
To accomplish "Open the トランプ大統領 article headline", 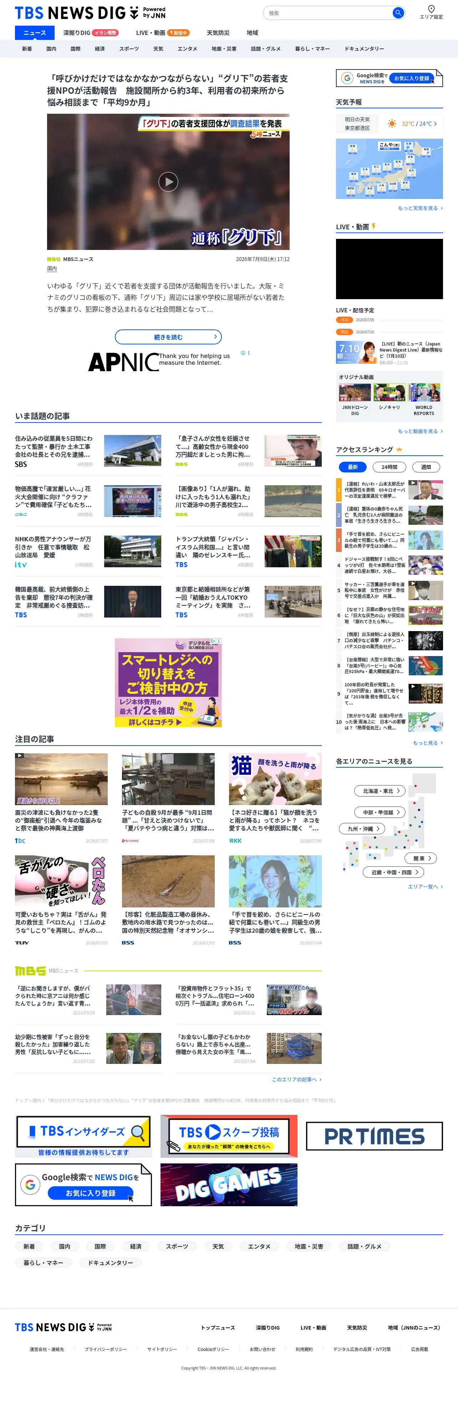I will click(x=214, y=547).
